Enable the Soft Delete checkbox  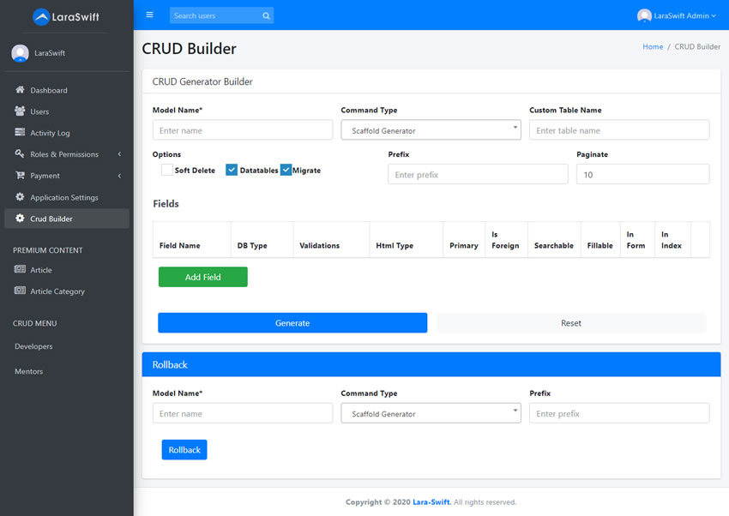pyautogui.click(x=166, y=170)
